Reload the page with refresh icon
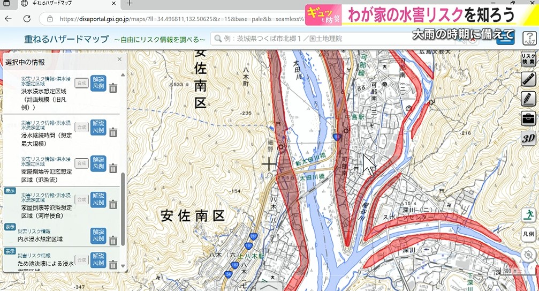The height and width of the screenshot is (291, 539). [27, 19]
